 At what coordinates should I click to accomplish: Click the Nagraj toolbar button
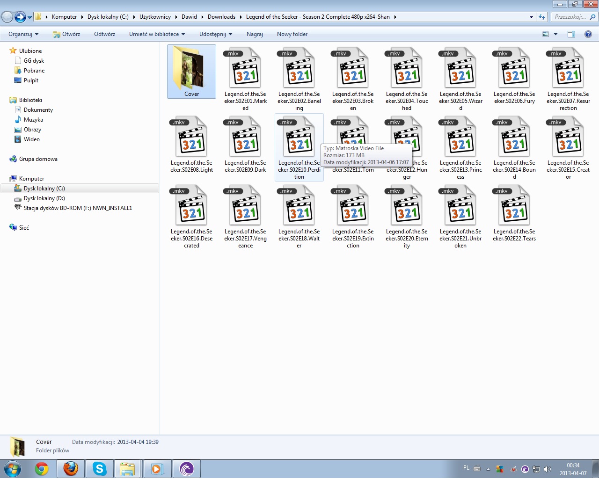click(255, 34)
